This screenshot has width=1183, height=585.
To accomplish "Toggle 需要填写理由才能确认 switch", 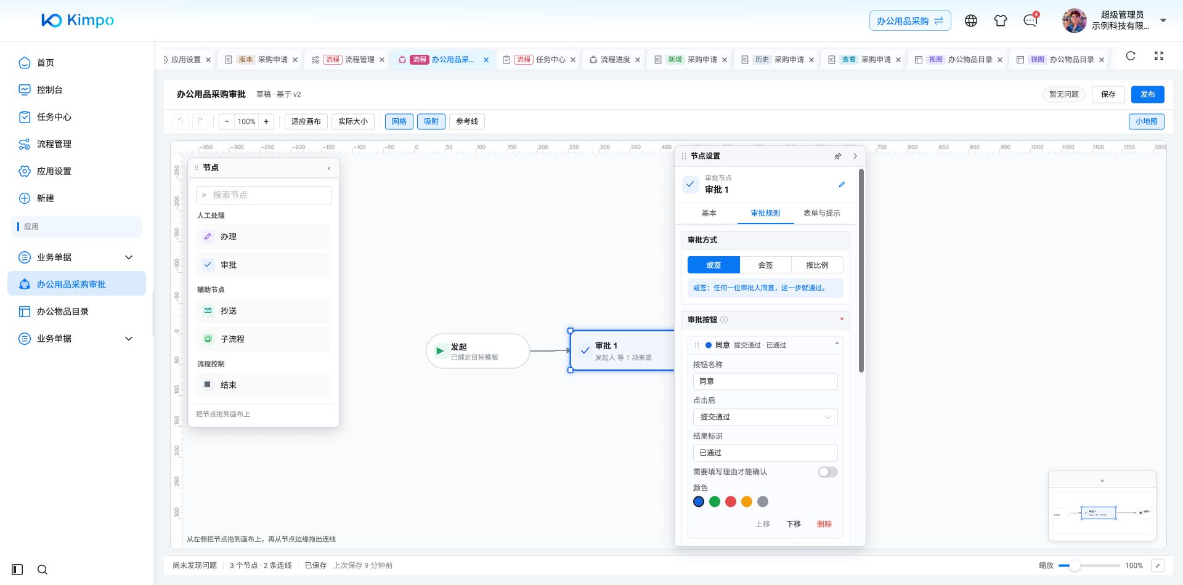I will point(827,472).
